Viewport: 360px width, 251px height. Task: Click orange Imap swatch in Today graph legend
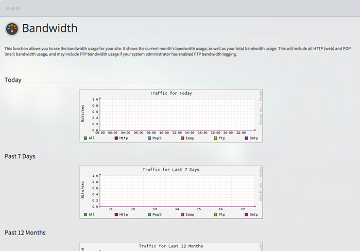(182, 138)
